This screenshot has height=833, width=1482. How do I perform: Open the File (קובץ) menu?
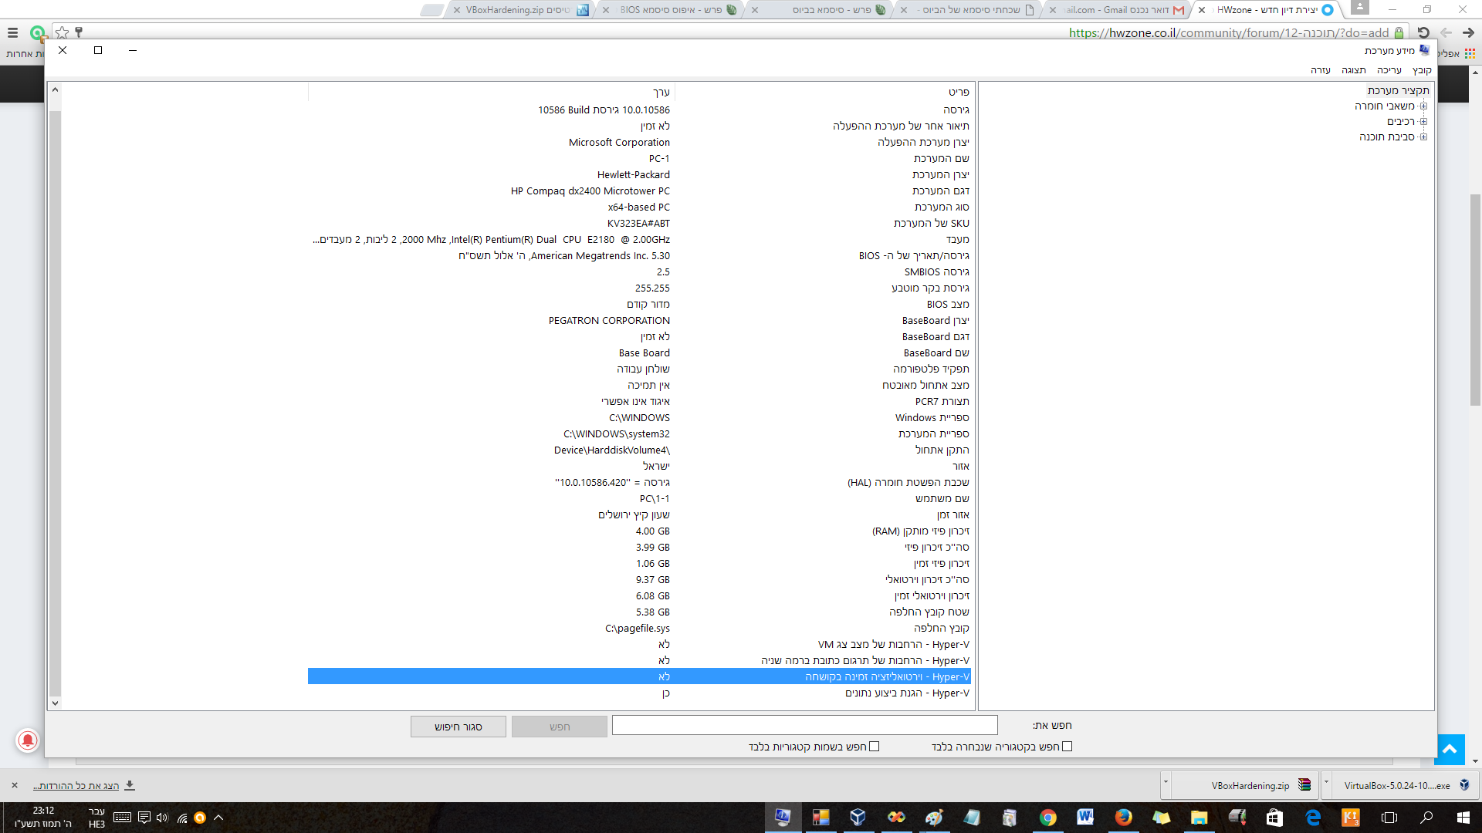click(1422, 70)
